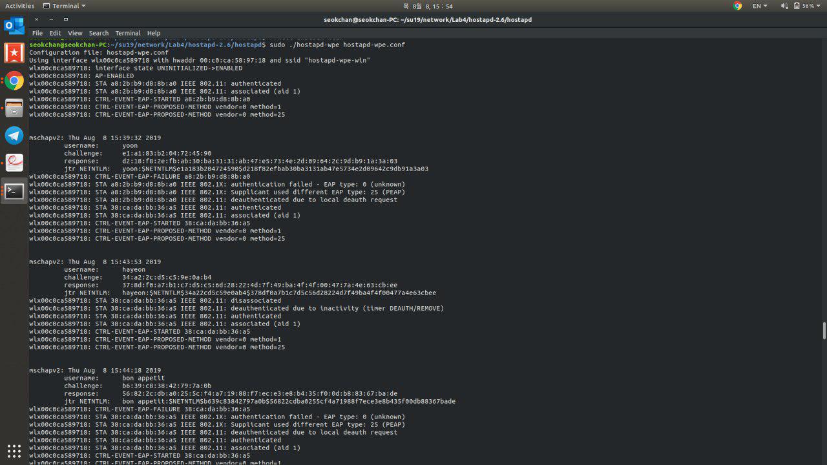Open the Terminal menu in menu bar
Viewport: 827px width, 465px height.
click(x=128, y=33)
